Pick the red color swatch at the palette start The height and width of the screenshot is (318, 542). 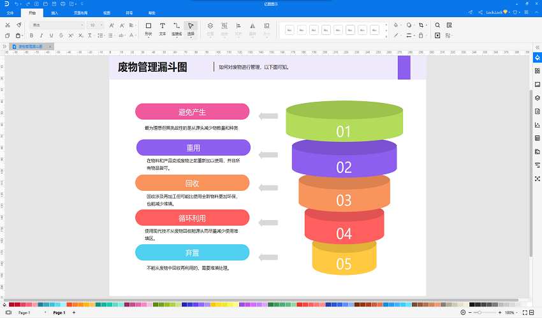(x=11, y=305)
